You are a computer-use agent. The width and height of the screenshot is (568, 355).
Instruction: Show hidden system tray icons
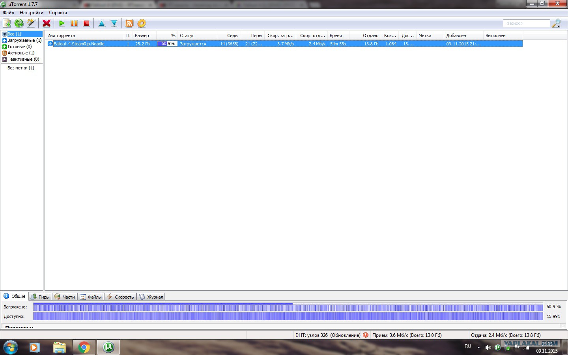coord(478,348)
